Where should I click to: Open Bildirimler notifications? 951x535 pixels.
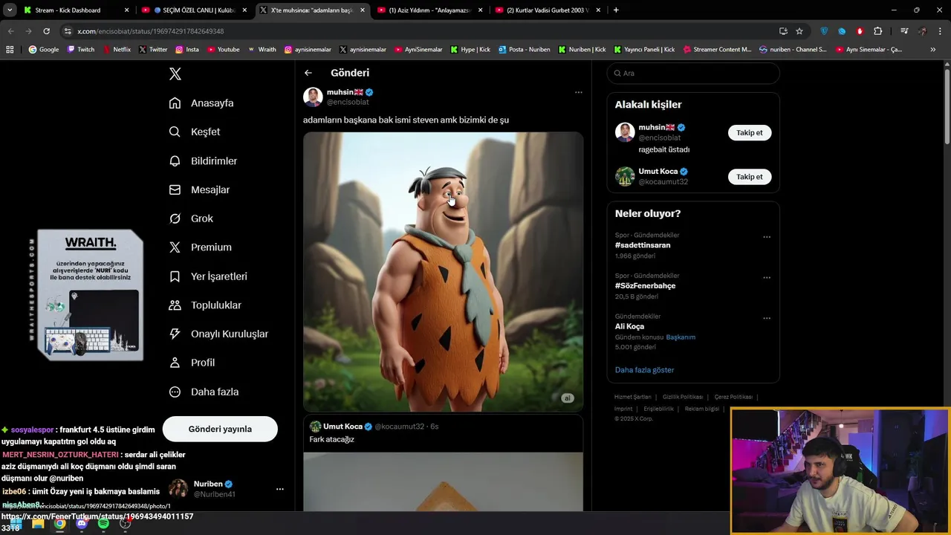tap(203, 160)
